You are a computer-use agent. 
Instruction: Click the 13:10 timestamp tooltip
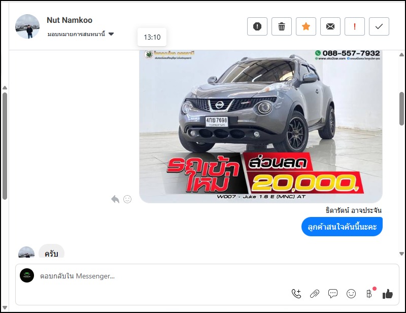click(152, 37)
